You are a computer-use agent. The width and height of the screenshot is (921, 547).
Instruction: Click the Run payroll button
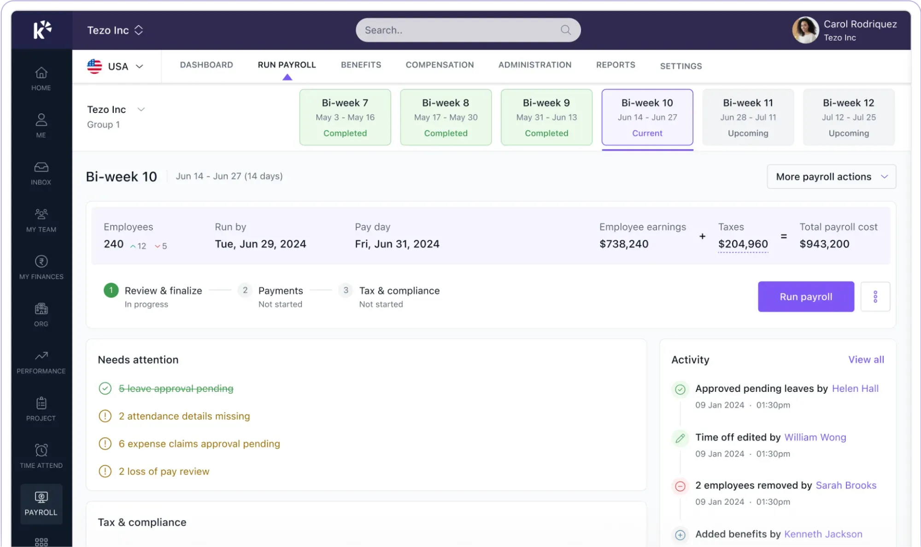(x=806, y=297)
